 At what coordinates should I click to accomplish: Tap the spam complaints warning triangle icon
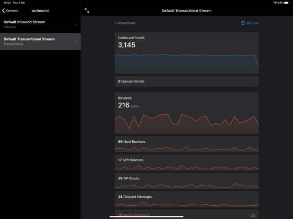click(253, 215)
